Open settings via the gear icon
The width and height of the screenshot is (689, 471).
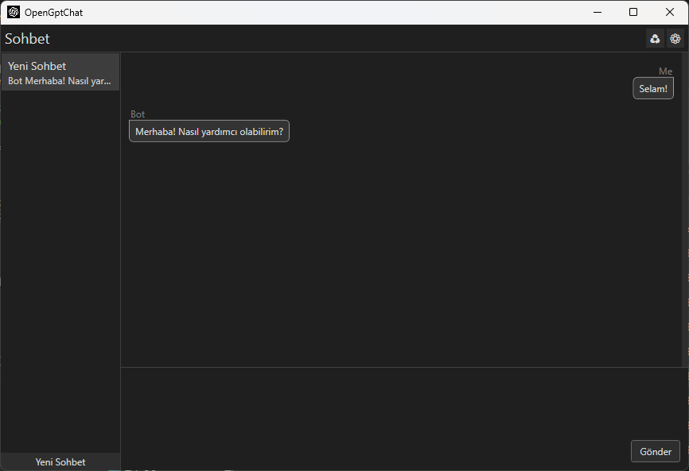click(x=675, y=39)
